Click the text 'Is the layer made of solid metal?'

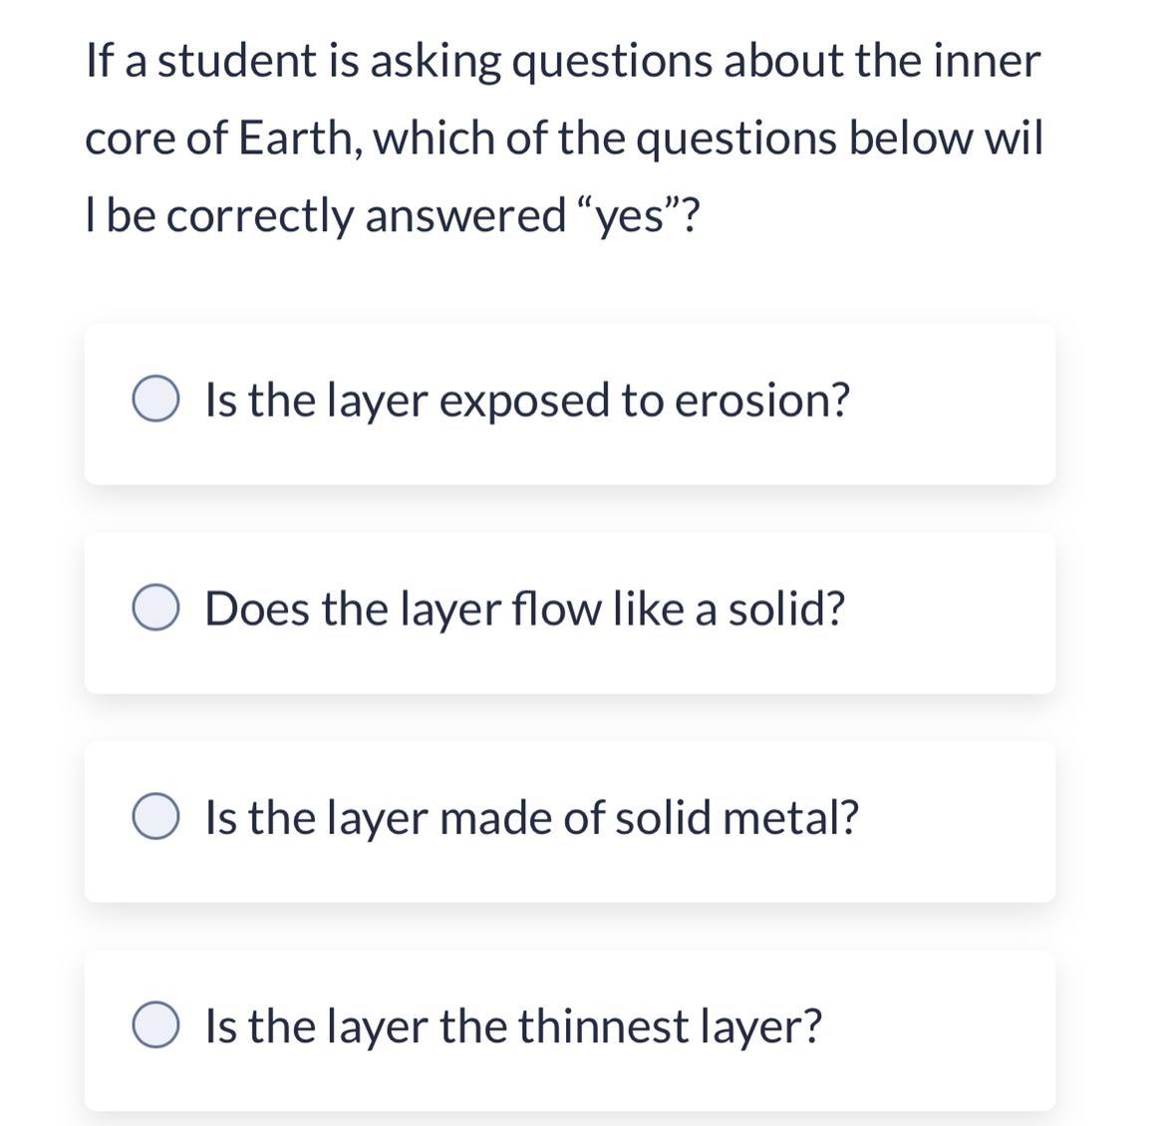tap(532, 818)
